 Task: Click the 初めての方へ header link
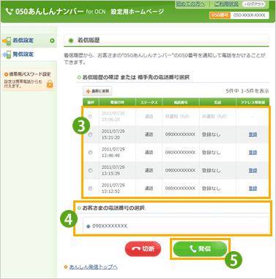(x=190, y=4)
